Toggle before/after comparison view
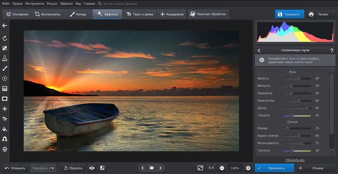Viewport: 338px width, 174px height. (102, 168)
